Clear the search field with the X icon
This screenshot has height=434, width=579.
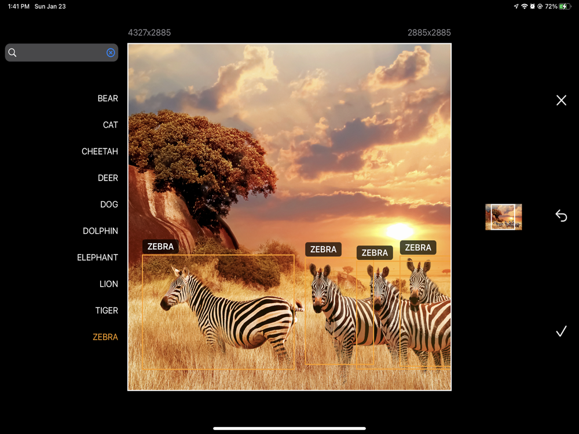click(111, 53)
